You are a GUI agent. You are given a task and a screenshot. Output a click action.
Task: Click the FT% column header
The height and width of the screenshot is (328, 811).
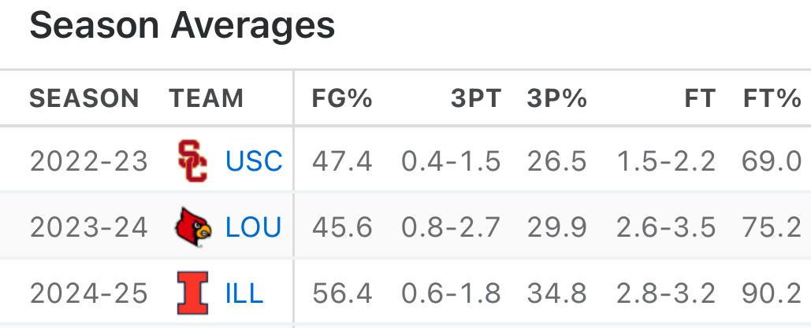(772, 98)
